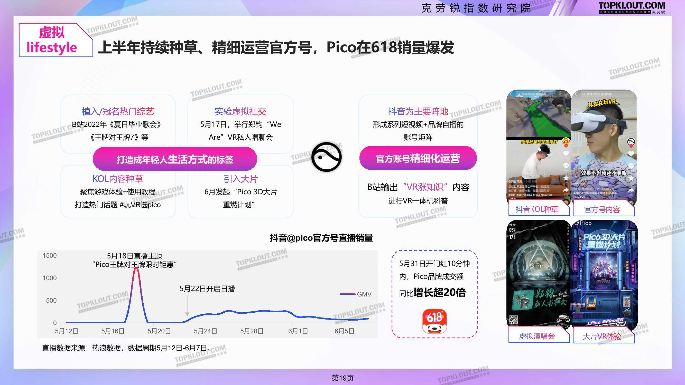Screen dimensions: 685x385
Task: Click the "VR涨知识" highlighted text
Action: coord(425,187)
